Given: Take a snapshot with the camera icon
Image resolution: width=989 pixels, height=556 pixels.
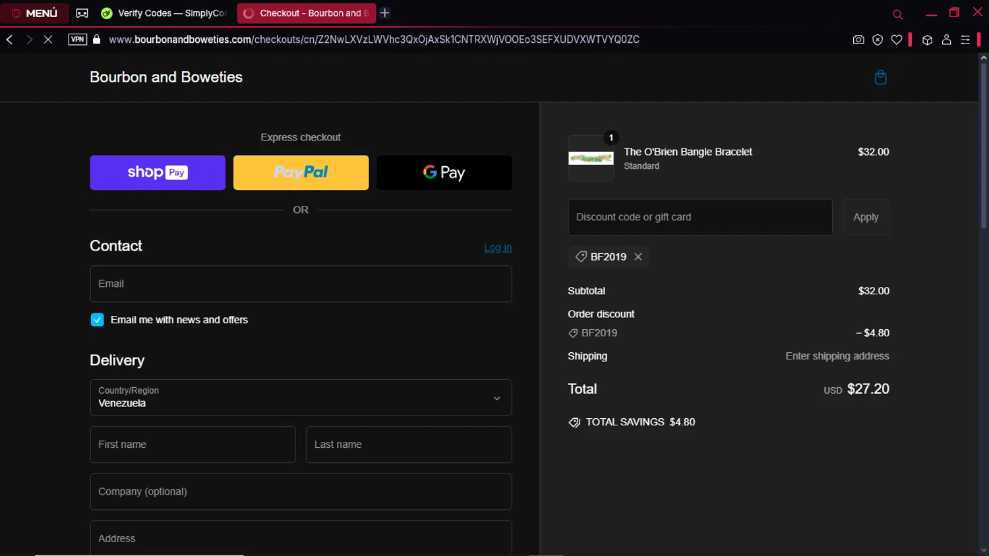Looking at the screenshot, I should [858, 40].
